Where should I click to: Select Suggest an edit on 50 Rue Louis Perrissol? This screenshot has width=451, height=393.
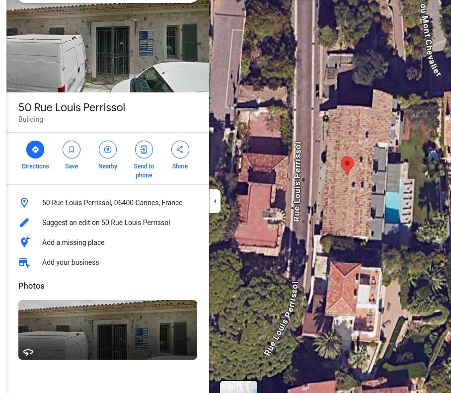point(106,223)
